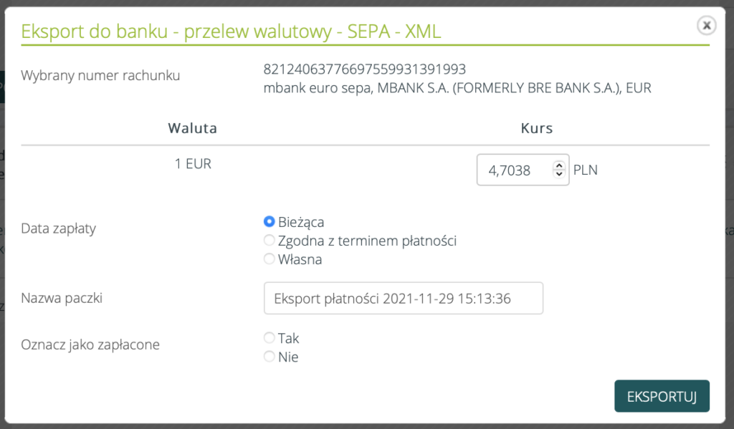734x429 pixels.
Task: Mark as paid by selecting Tak
Action: (270, 338)
